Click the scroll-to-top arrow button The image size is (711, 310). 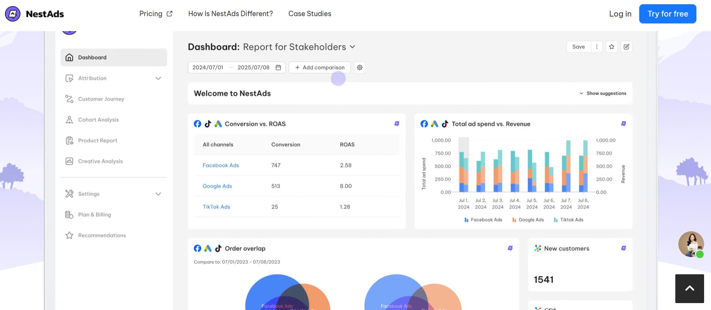[x=690, y=288]
